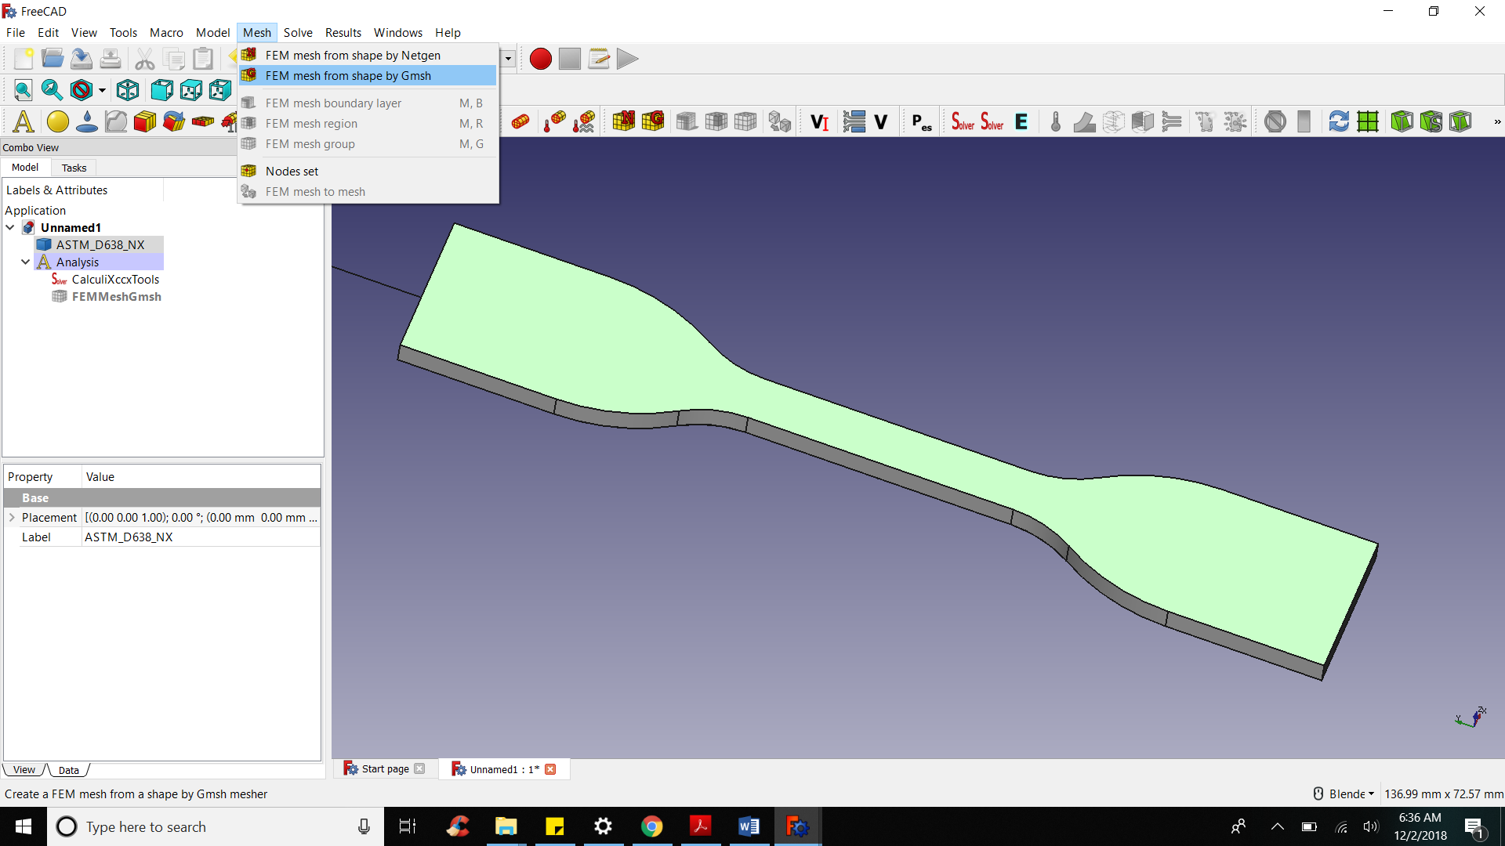Click the yellow sphere material icon
This screenshot has height=846, width=1505.
pos(57,121)
